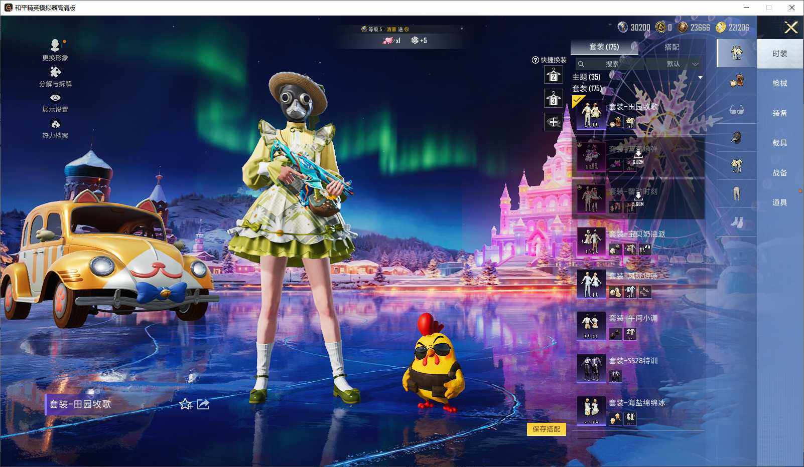Image resolution: width=804 pixels, height=467 pixels.
Task: Minimize the 和平精英模拟器高清版 window
Action: point(746,8)
